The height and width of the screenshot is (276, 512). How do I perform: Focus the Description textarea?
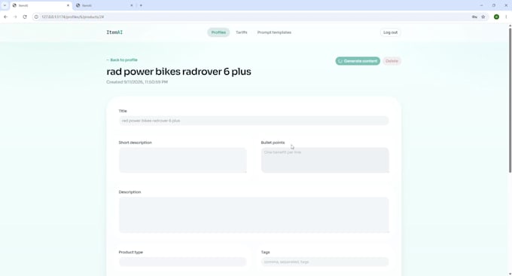click(254, 215)
